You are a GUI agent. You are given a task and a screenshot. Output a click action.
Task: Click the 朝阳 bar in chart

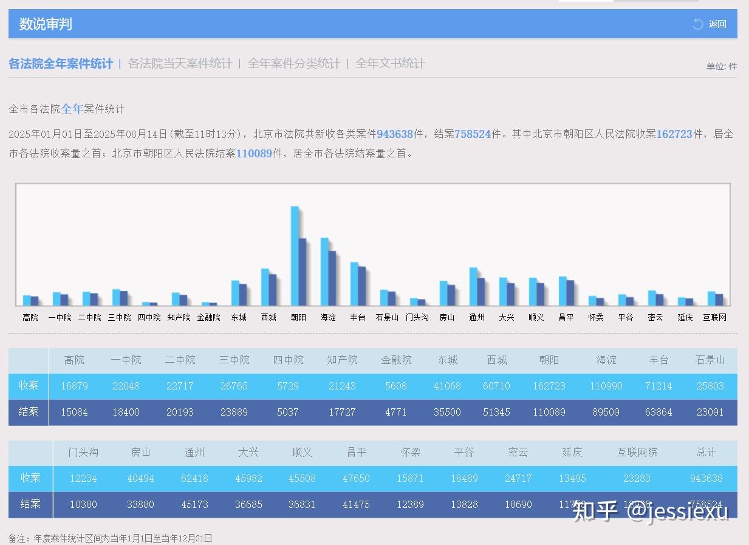(298, 256)
